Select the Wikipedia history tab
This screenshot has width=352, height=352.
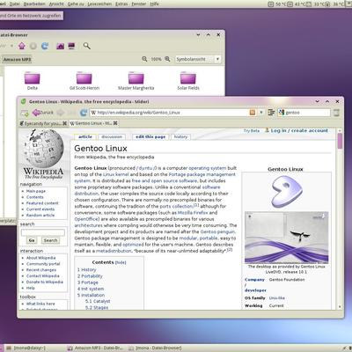180,136
